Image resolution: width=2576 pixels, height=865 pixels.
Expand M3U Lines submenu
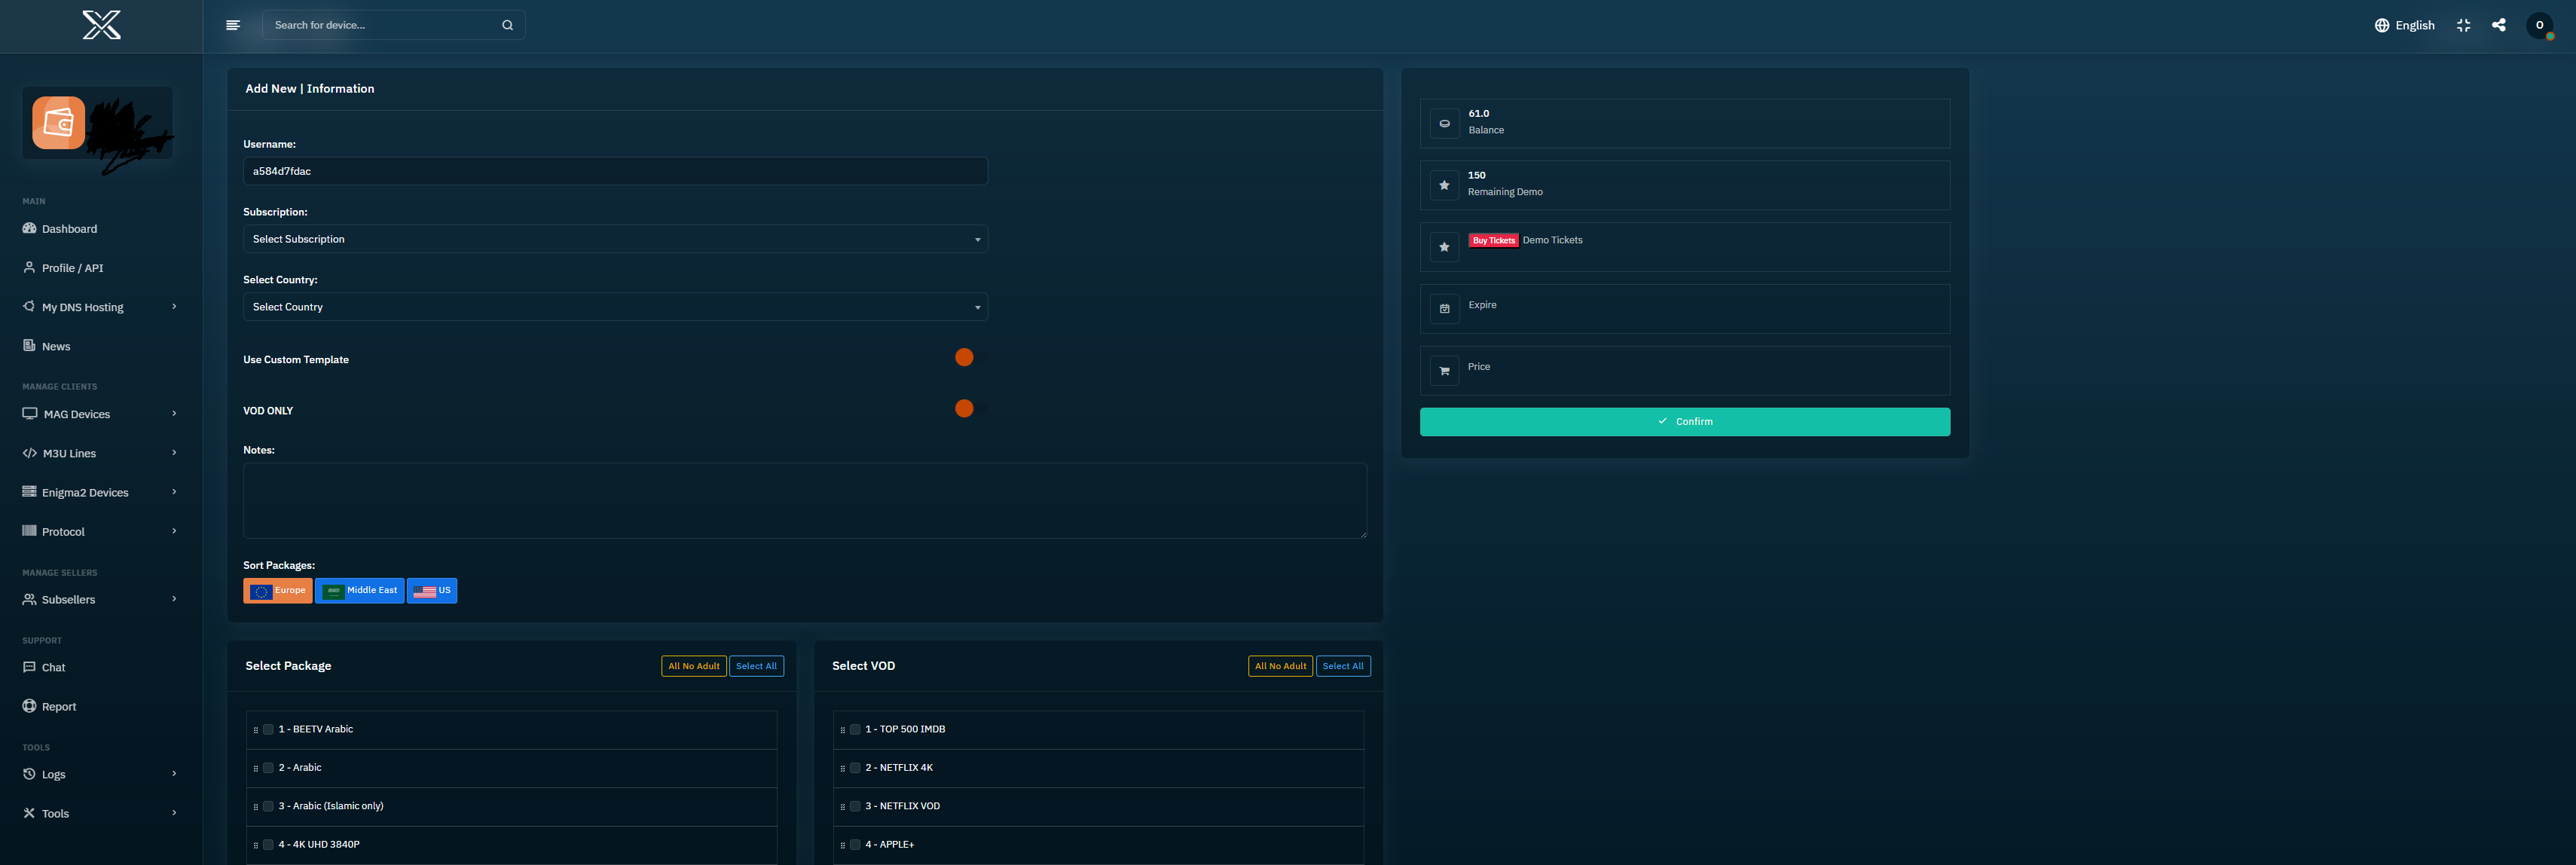100,453
